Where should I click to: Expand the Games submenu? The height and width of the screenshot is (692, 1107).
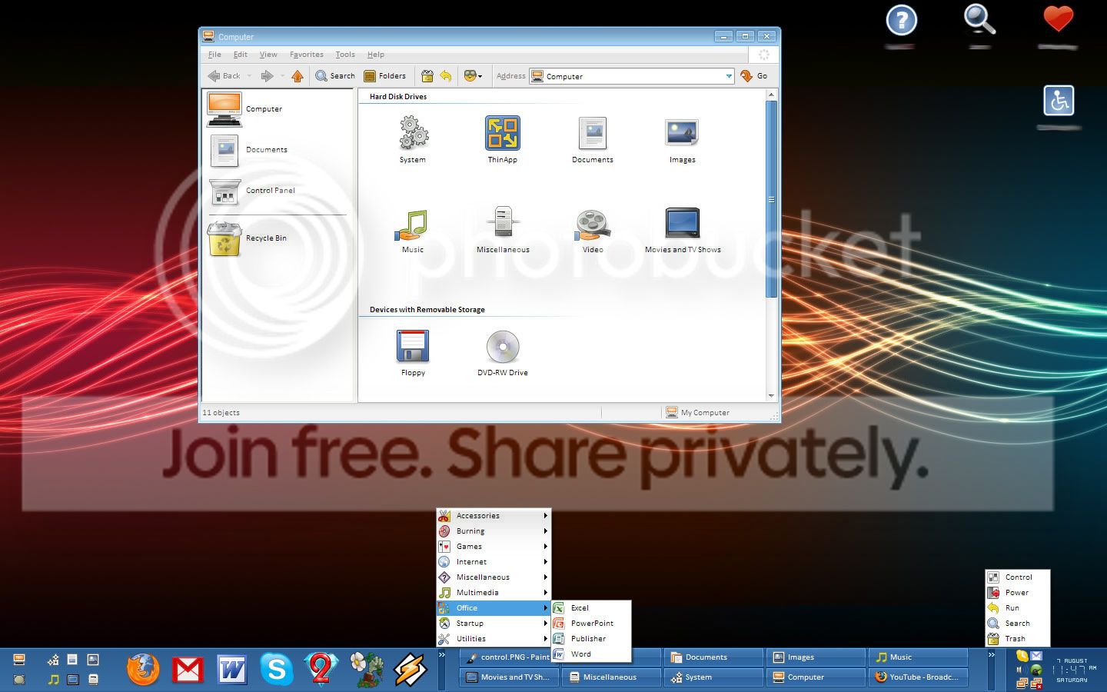[494, 547]
